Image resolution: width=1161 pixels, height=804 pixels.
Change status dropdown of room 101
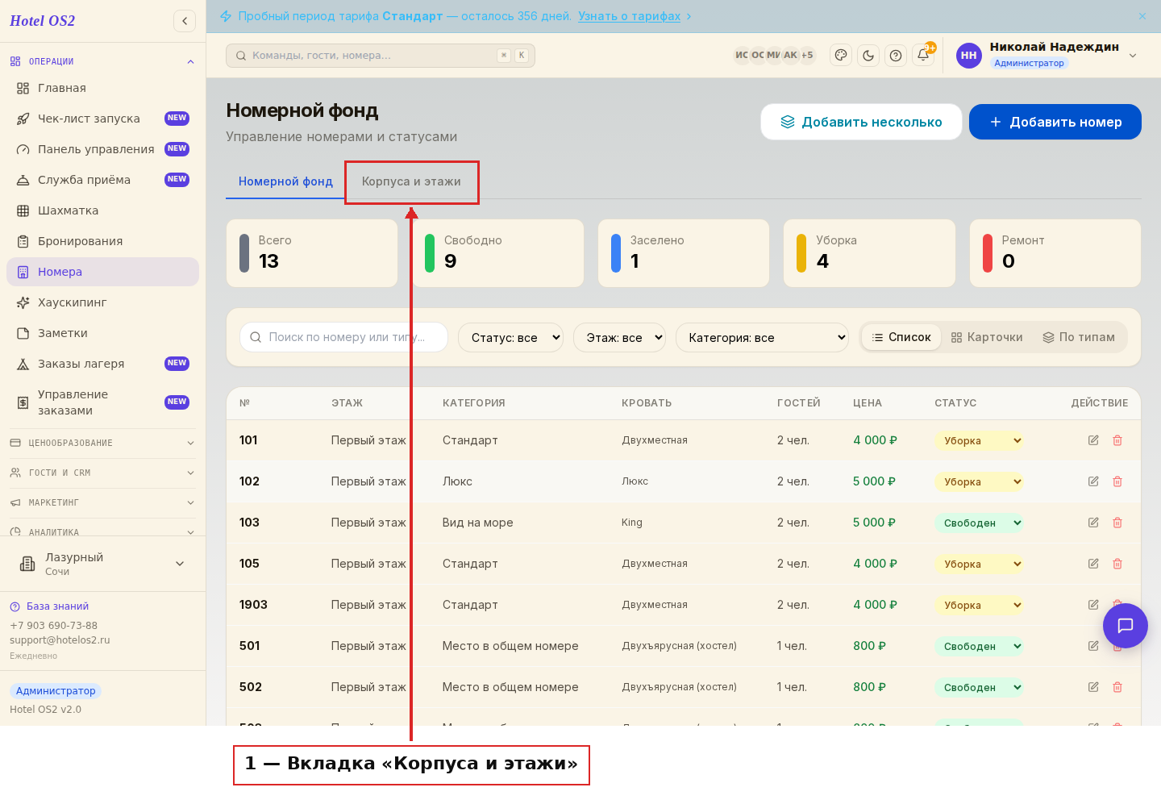[x=979, y=440]
